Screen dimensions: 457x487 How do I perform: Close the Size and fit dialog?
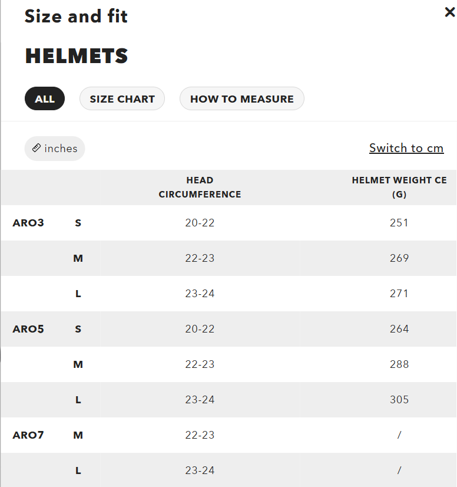click(x=449, y=12)
